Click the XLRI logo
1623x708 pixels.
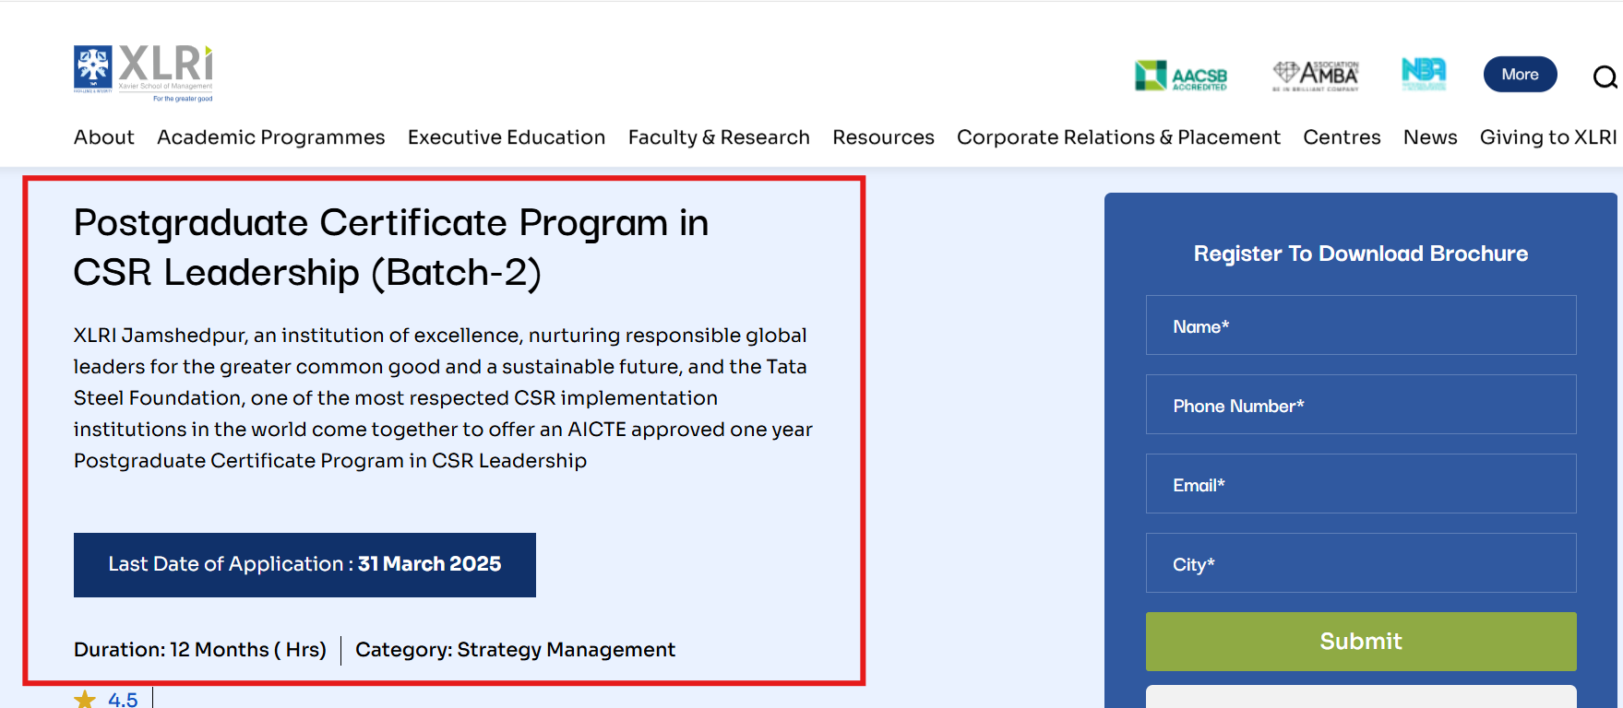pos(143,73)
